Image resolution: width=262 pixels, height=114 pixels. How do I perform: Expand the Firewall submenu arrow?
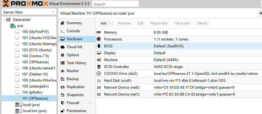point(90,103)
